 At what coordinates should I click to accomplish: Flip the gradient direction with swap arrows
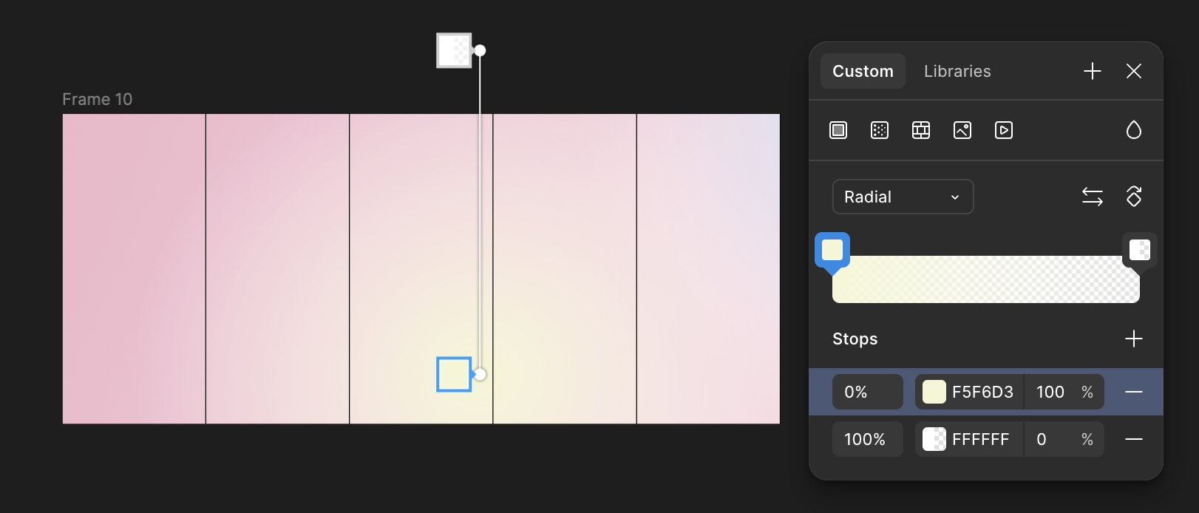(x=1093, y=197)
